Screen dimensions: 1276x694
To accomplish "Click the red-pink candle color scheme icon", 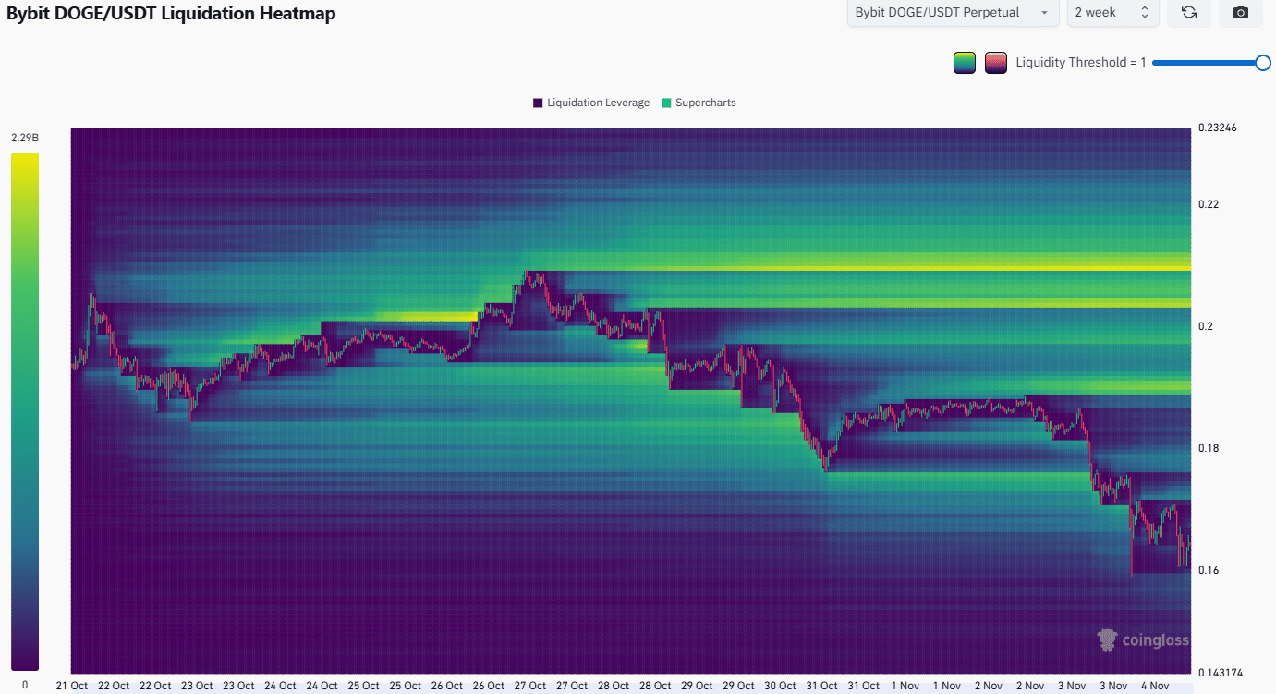I will tap(995, 62).
